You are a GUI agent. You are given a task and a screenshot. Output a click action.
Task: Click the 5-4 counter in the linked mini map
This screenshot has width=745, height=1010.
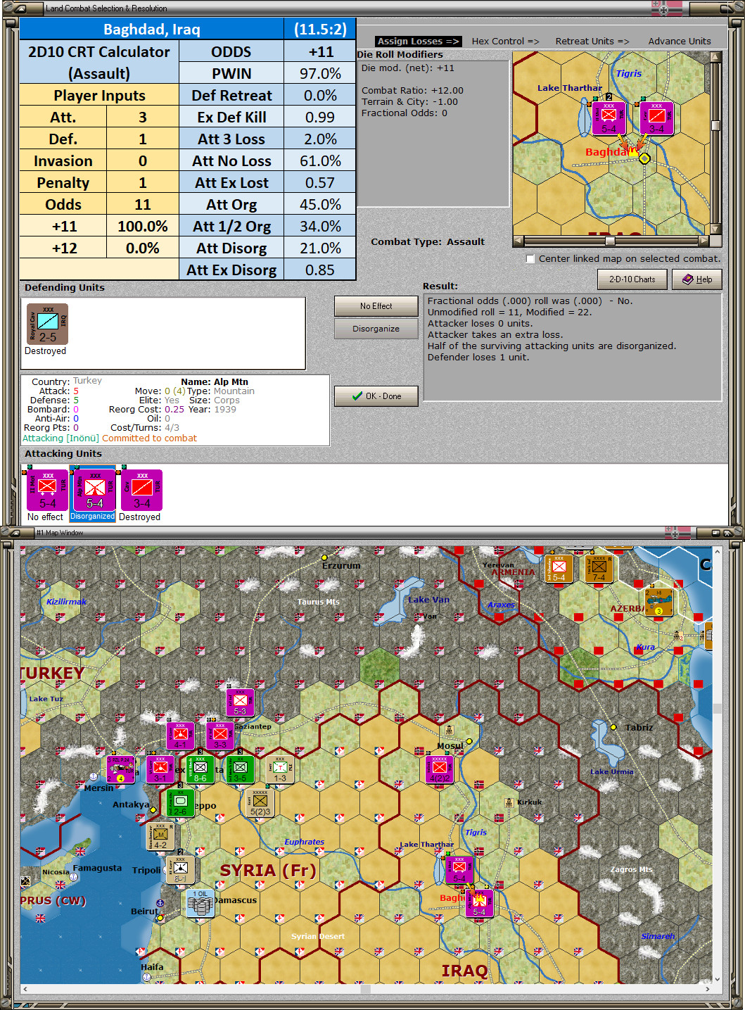coord(609,118)
